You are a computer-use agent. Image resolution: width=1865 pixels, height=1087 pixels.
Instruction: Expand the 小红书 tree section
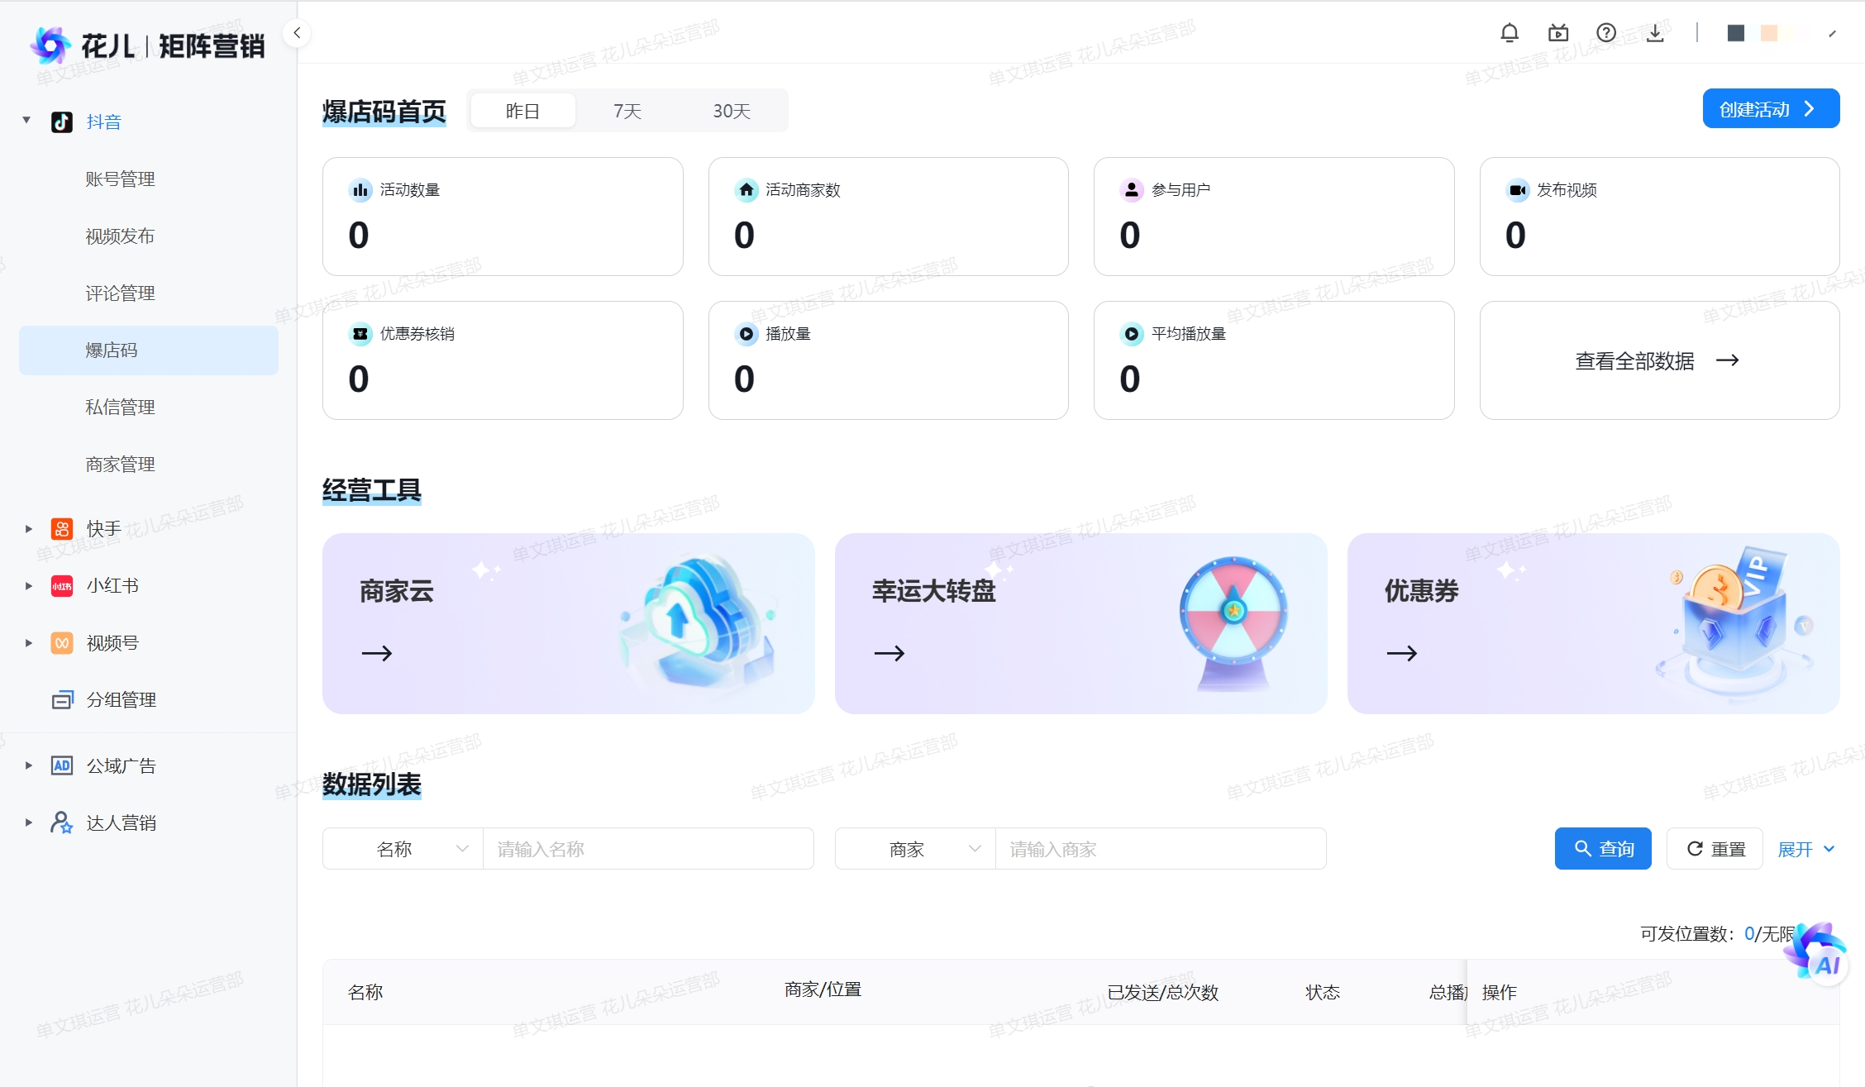pos(28,586)
